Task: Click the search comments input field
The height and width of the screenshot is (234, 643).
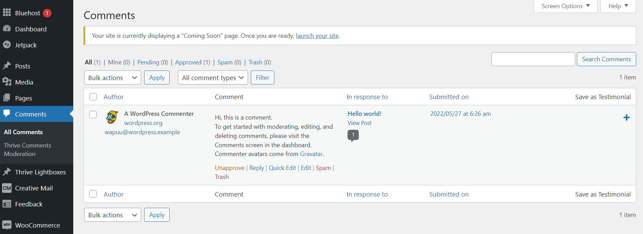Action: click(533, 59)
